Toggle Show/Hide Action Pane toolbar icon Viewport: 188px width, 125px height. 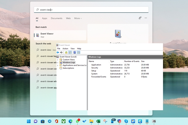coord(78,52)
